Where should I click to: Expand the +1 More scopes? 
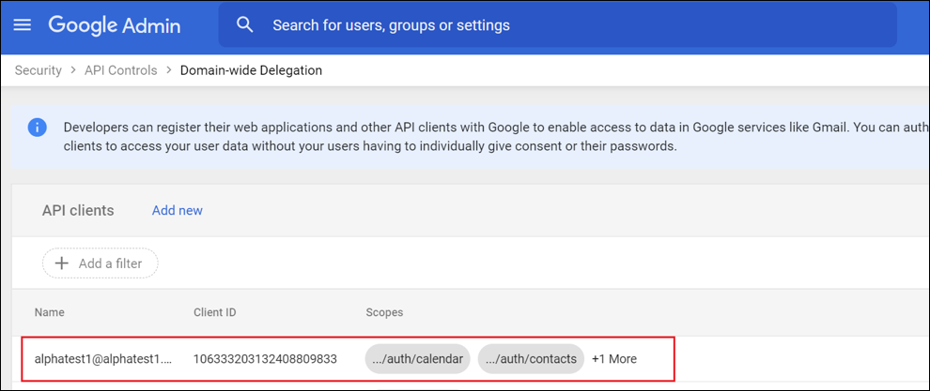(614, 359)
